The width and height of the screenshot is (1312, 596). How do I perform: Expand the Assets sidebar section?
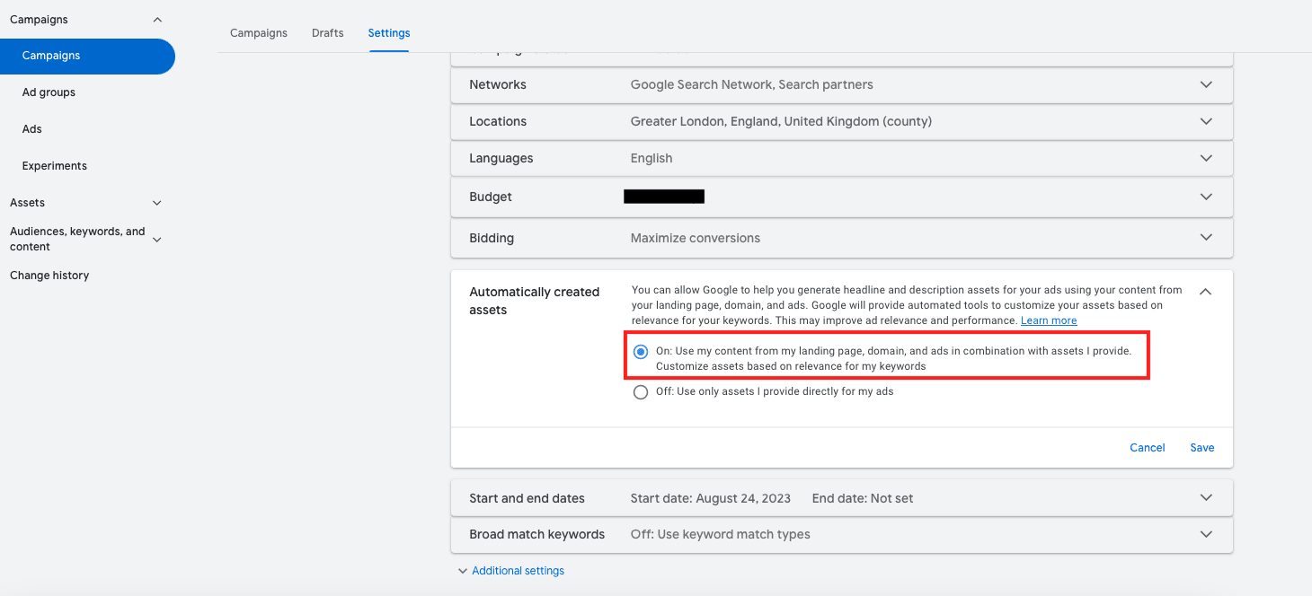(x=157, y=203)
